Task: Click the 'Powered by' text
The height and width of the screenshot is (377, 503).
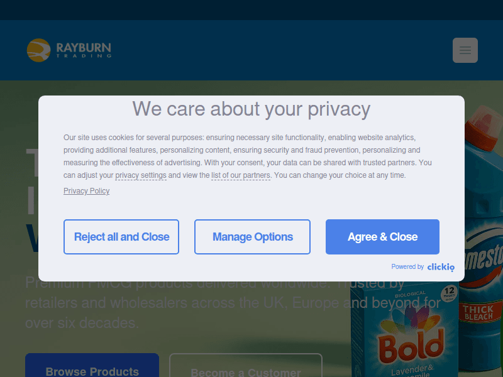Action: (407, 267)
